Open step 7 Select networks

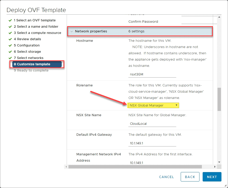coord(29,58)
